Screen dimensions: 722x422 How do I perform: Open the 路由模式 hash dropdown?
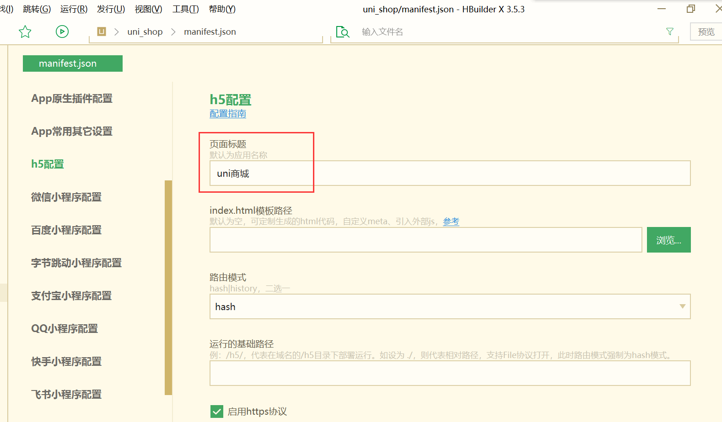pos(450,306)
